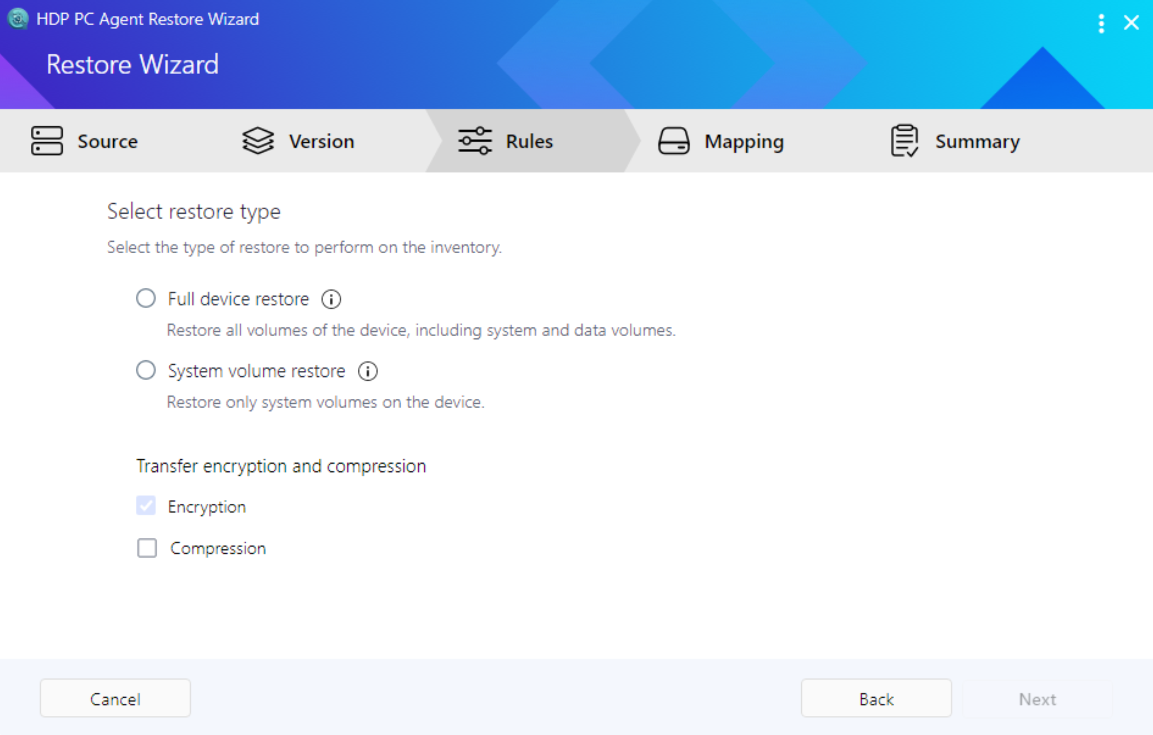Viewport: 1153px width, 735px height.
Task: Click the Next button
Action: (1037, 699)
